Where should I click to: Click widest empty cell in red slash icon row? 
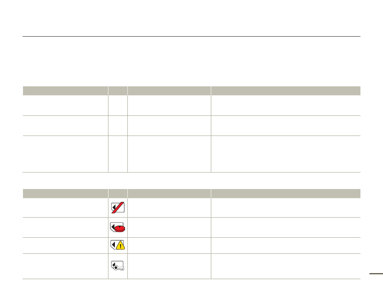[x=286, y=208]
